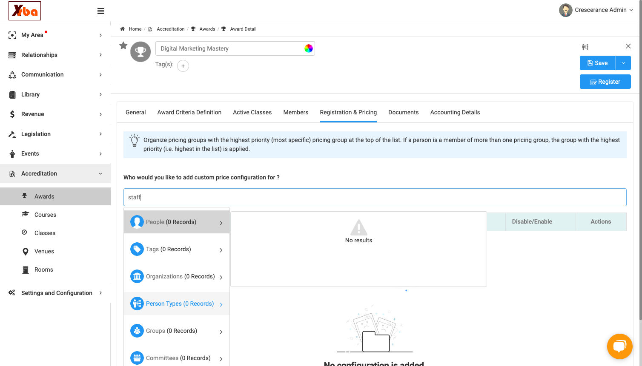This screenshot has height=366, width=642.
Task: Add a tag with plus button
Action: [x=183, y=66]
